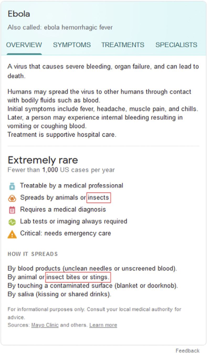Click the highlighted word "insects"
Viewport: 207px width, 353px height.
click(99, 197)
